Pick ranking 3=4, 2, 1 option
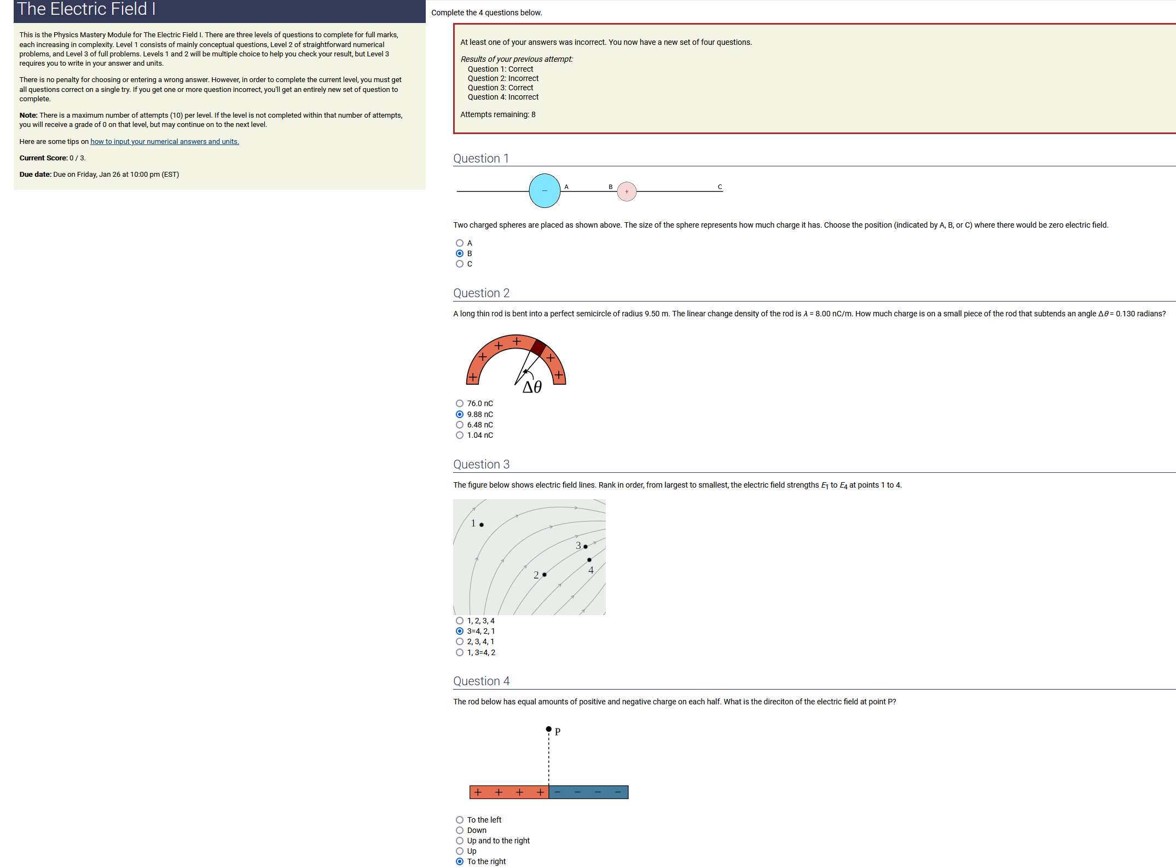 click(460, 631)
